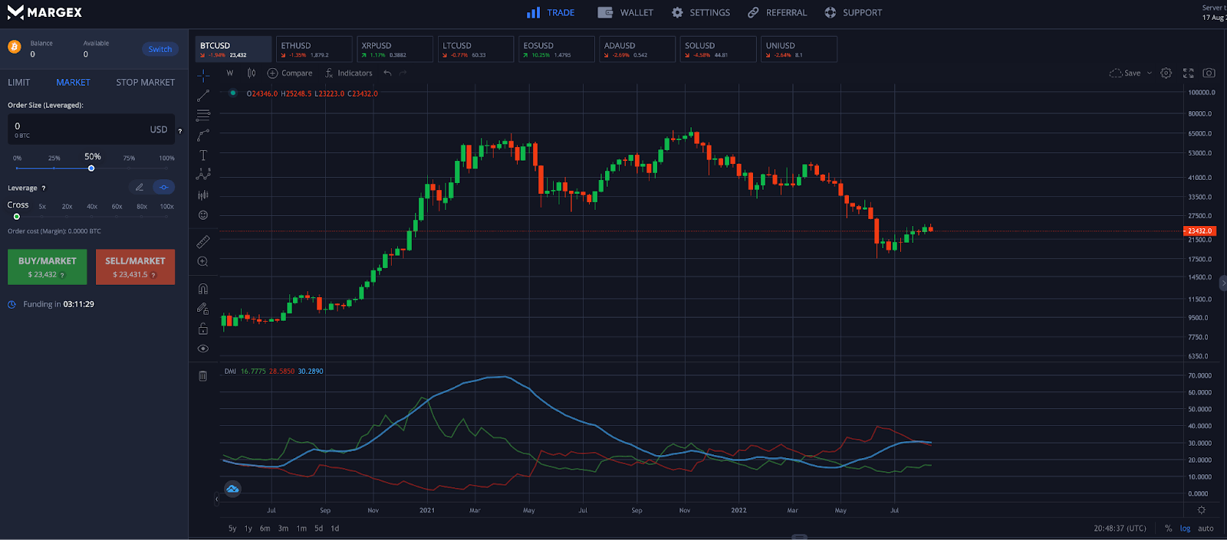Click the BUY/MARKET button
The height and width of the screenshot is (540, 1227).
47,267
